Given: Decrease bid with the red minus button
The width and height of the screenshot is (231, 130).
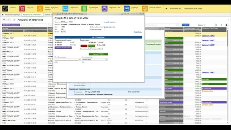Looking at the screenshot, I should click(84, 46).
